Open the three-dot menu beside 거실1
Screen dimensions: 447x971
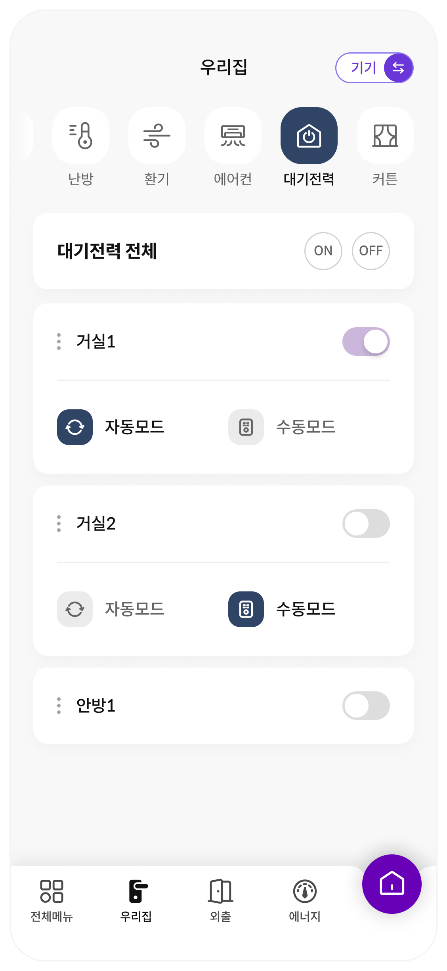point(59,342)
